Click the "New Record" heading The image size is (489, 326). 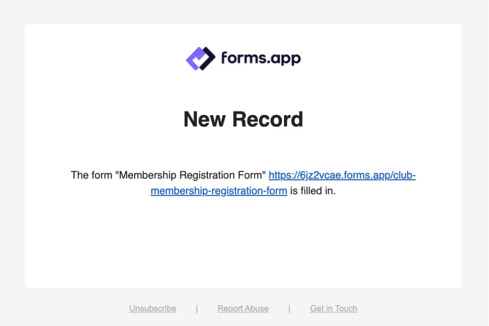click(x=243, y=119)
